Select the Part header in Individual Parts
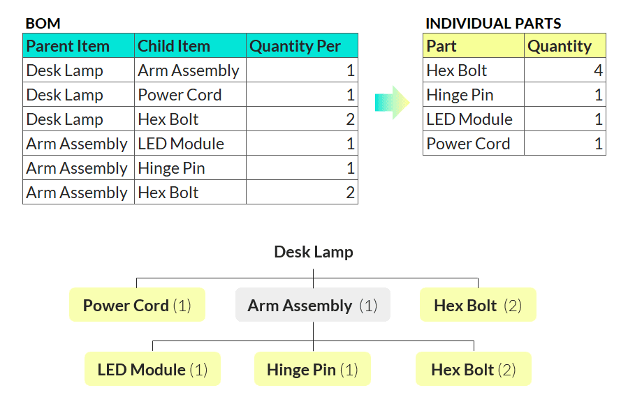628x404 pixels. (x=474, y=45)
